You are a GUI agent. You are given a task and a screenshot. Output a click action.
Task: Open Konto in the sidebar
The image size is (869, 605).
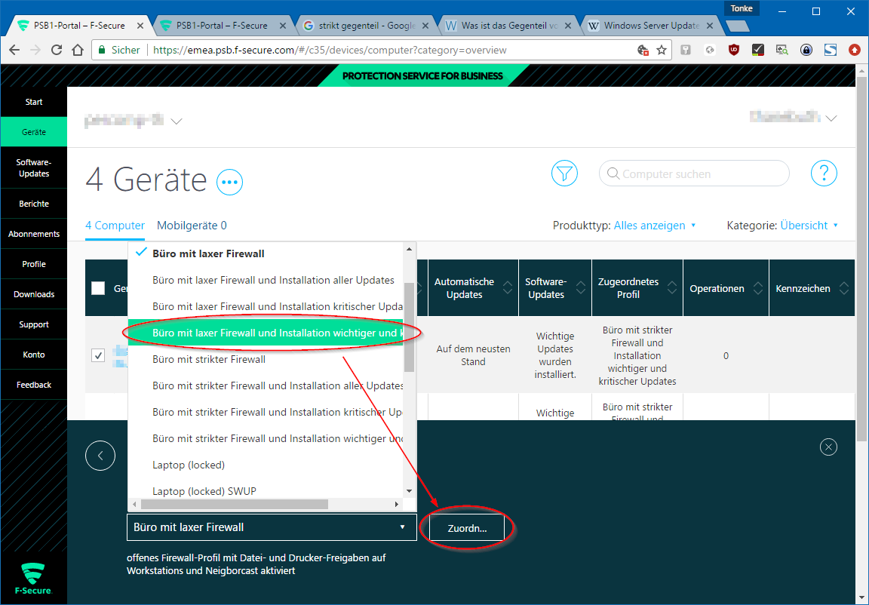click(x=34, y=355)
